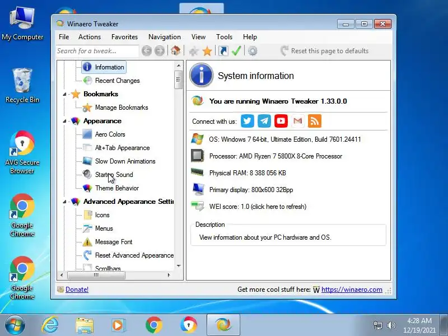The height and width of the screenshot is (336, 448).
Task: Open the RSS feed icon
Action: click(315, 121)
